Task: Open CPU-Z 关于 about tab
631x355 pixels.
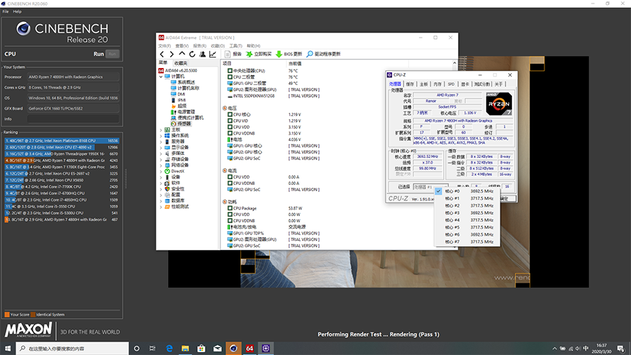Action: pos(498,84)
